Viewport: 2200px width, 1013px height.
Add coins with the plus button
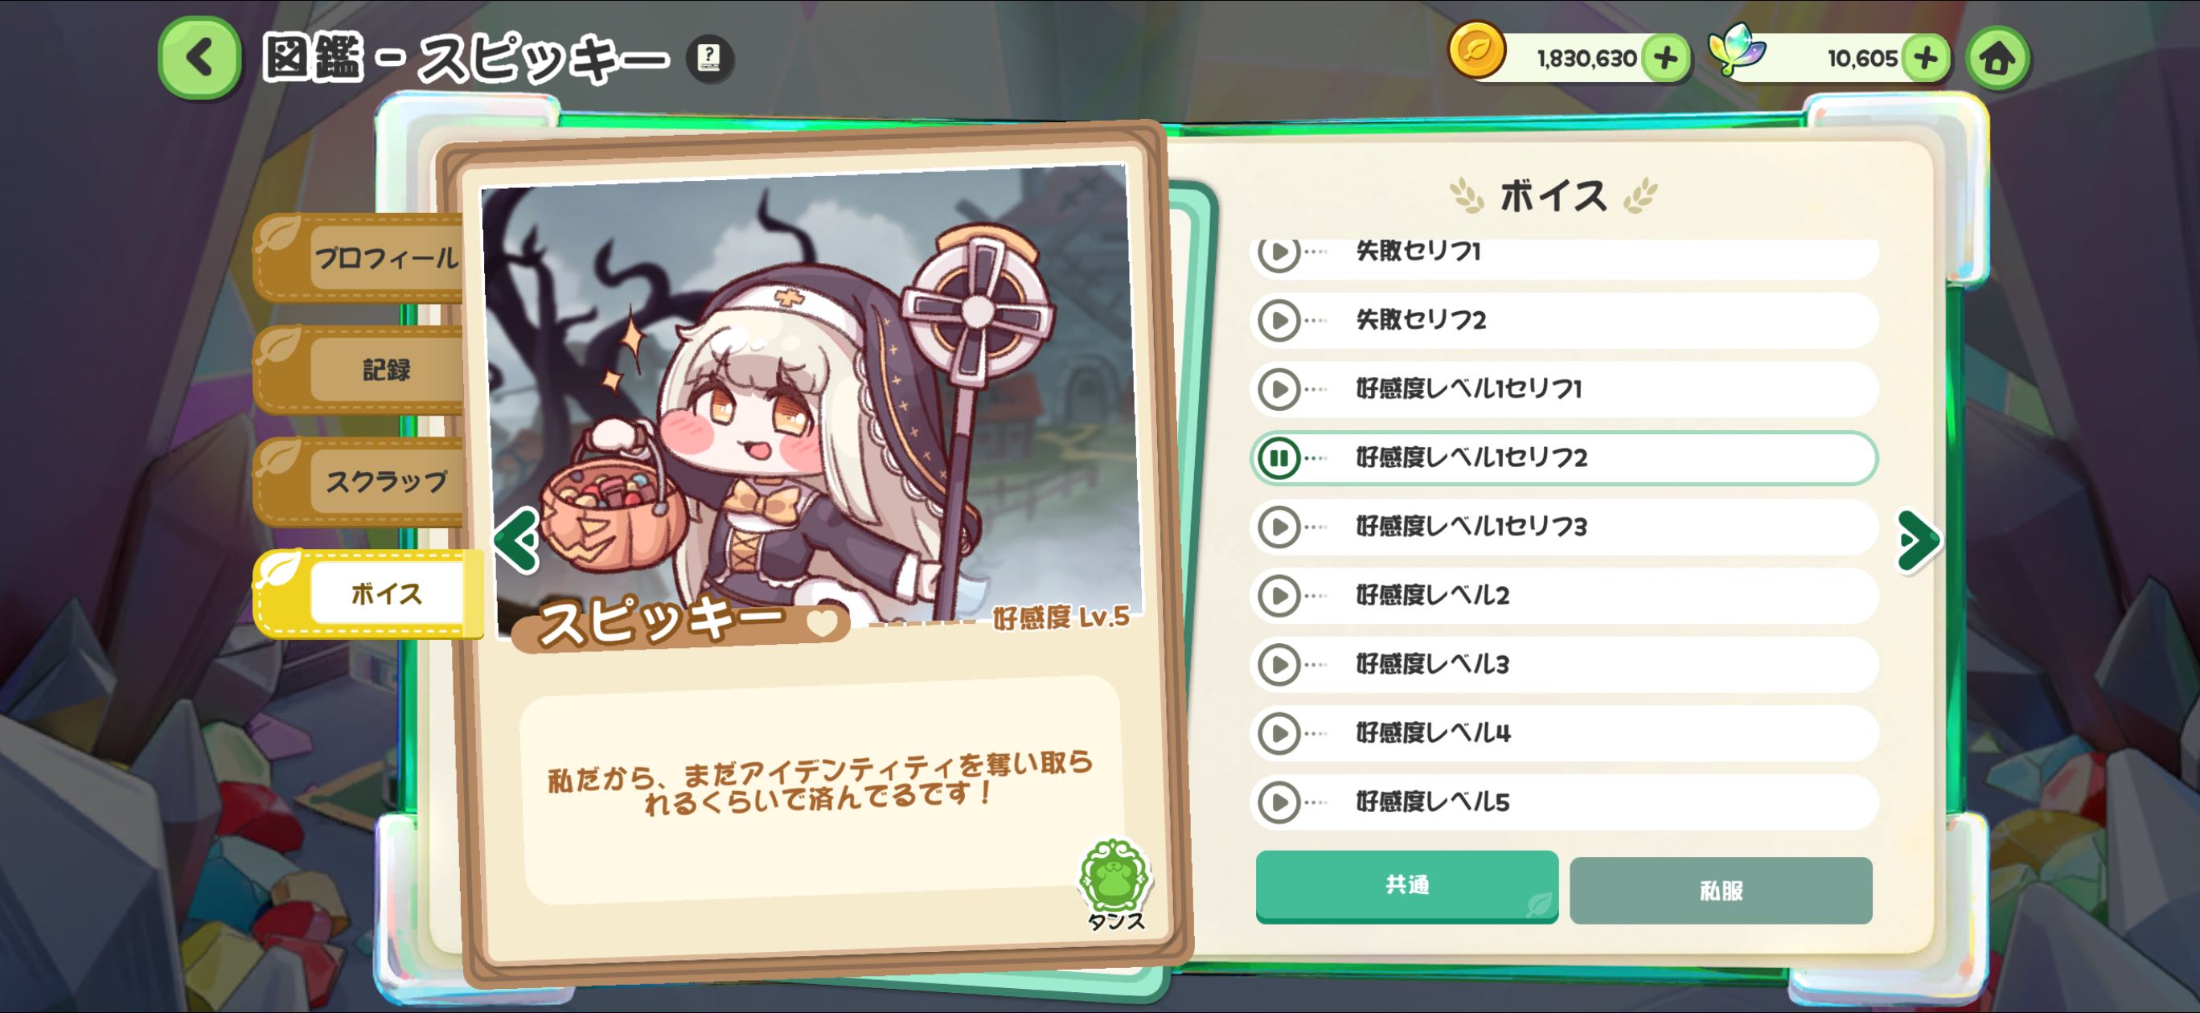click(x=1665, y=58)
